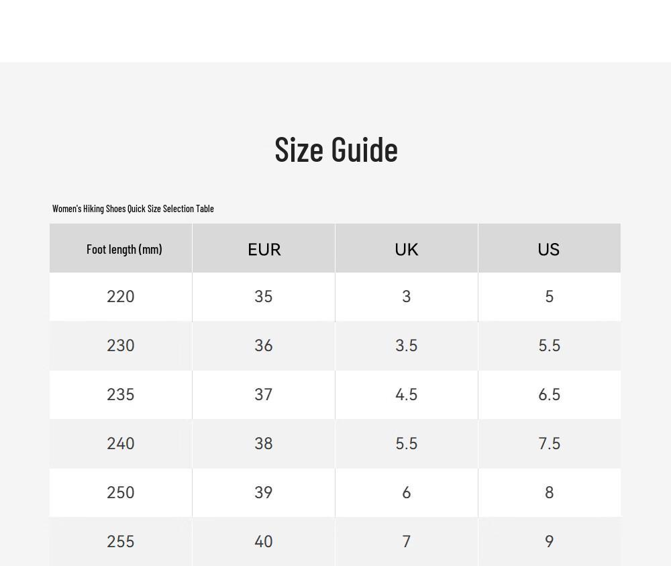Select the UK 4.5 cell
Viewport: 671px width, 566px height.
(x=407, y=395)
